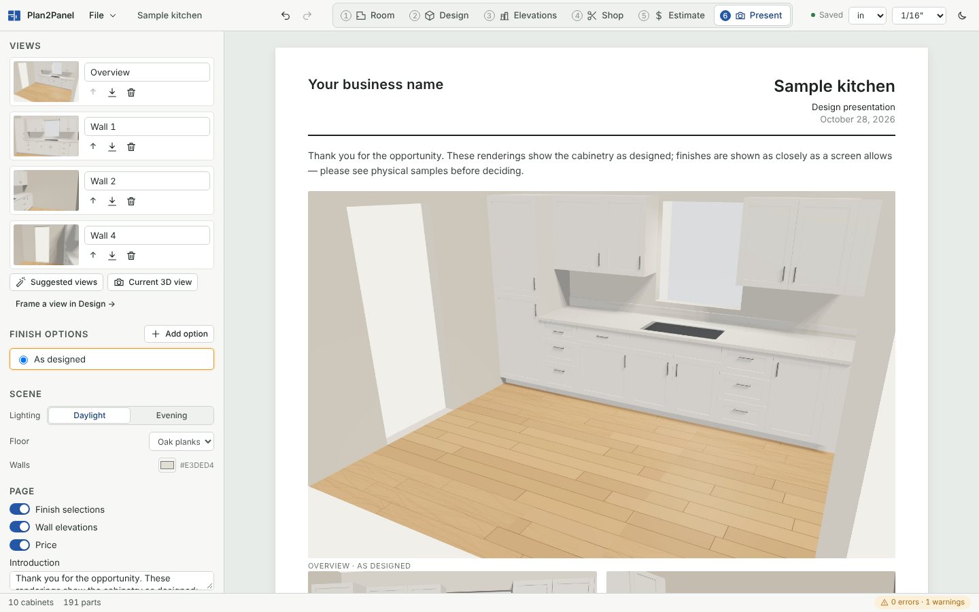Toggle Wall elevations switch
The width and height of the screenshot is (979, 612).
click(20, 527)
